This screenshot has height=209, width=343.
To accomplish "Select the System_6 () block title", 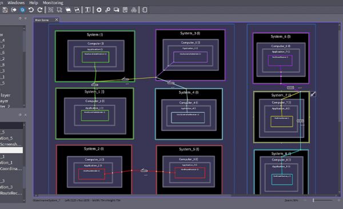I will [x=281, y=37].
